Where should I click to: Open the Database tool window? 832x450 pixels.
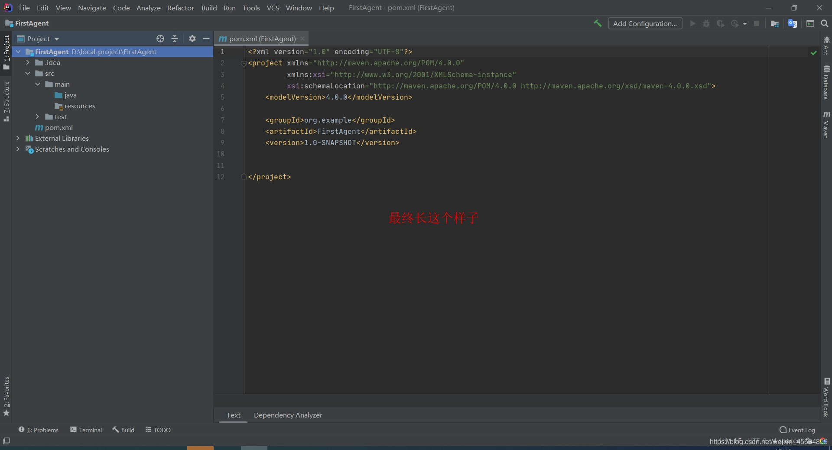[x=826, y=82]
